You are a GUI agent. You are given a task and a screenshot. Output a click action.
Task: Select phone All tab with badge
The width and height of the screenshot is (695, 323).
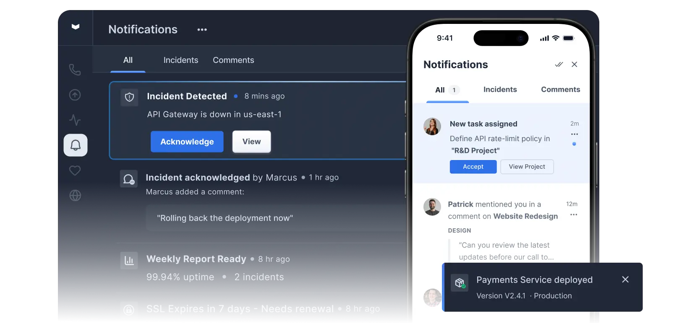447,90
